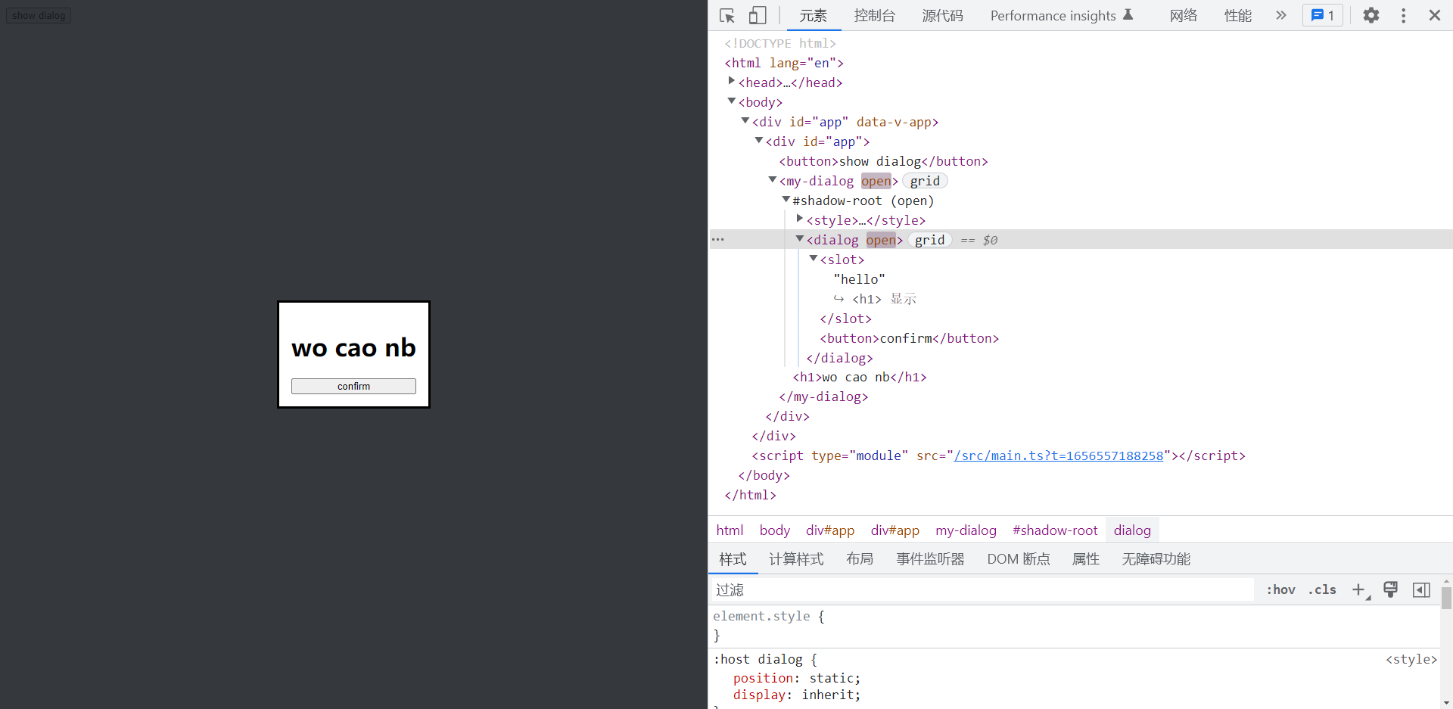Screen dimensions: 1453x709
Task: Activate the inspect element picker icon
Action: point(727,16)
